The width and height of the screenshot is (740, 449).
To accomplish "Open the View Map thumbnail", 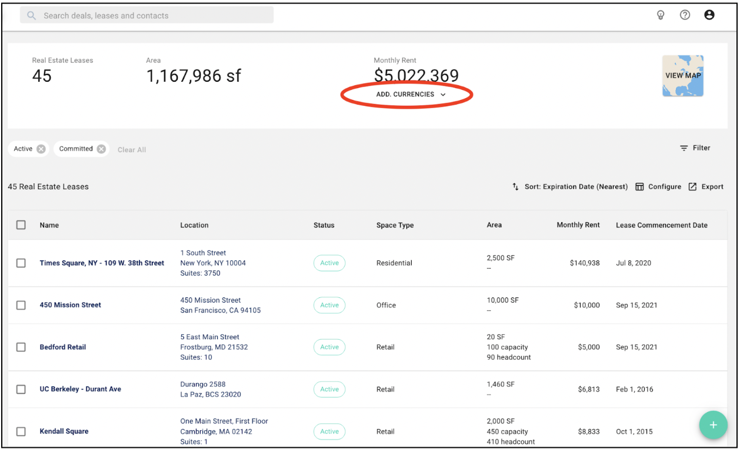I will point(683,76).
